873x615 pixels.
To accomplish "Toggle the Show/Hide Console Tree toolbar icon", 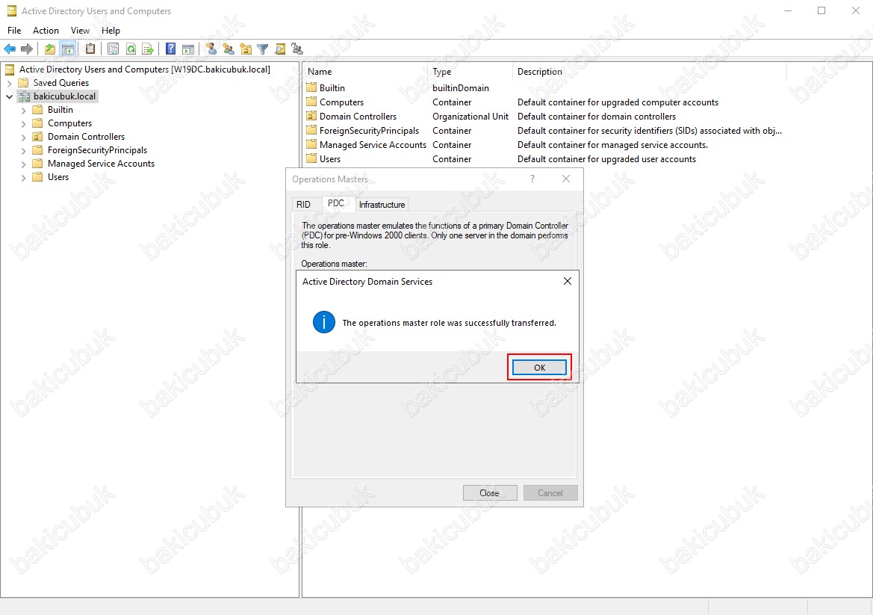I will [x=68, y=49].
